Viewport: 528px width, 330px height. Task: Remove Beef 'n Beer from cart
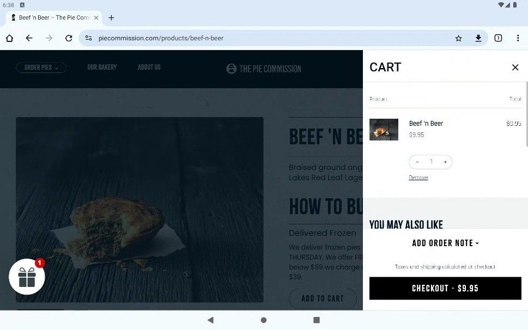tap(418, 178)
